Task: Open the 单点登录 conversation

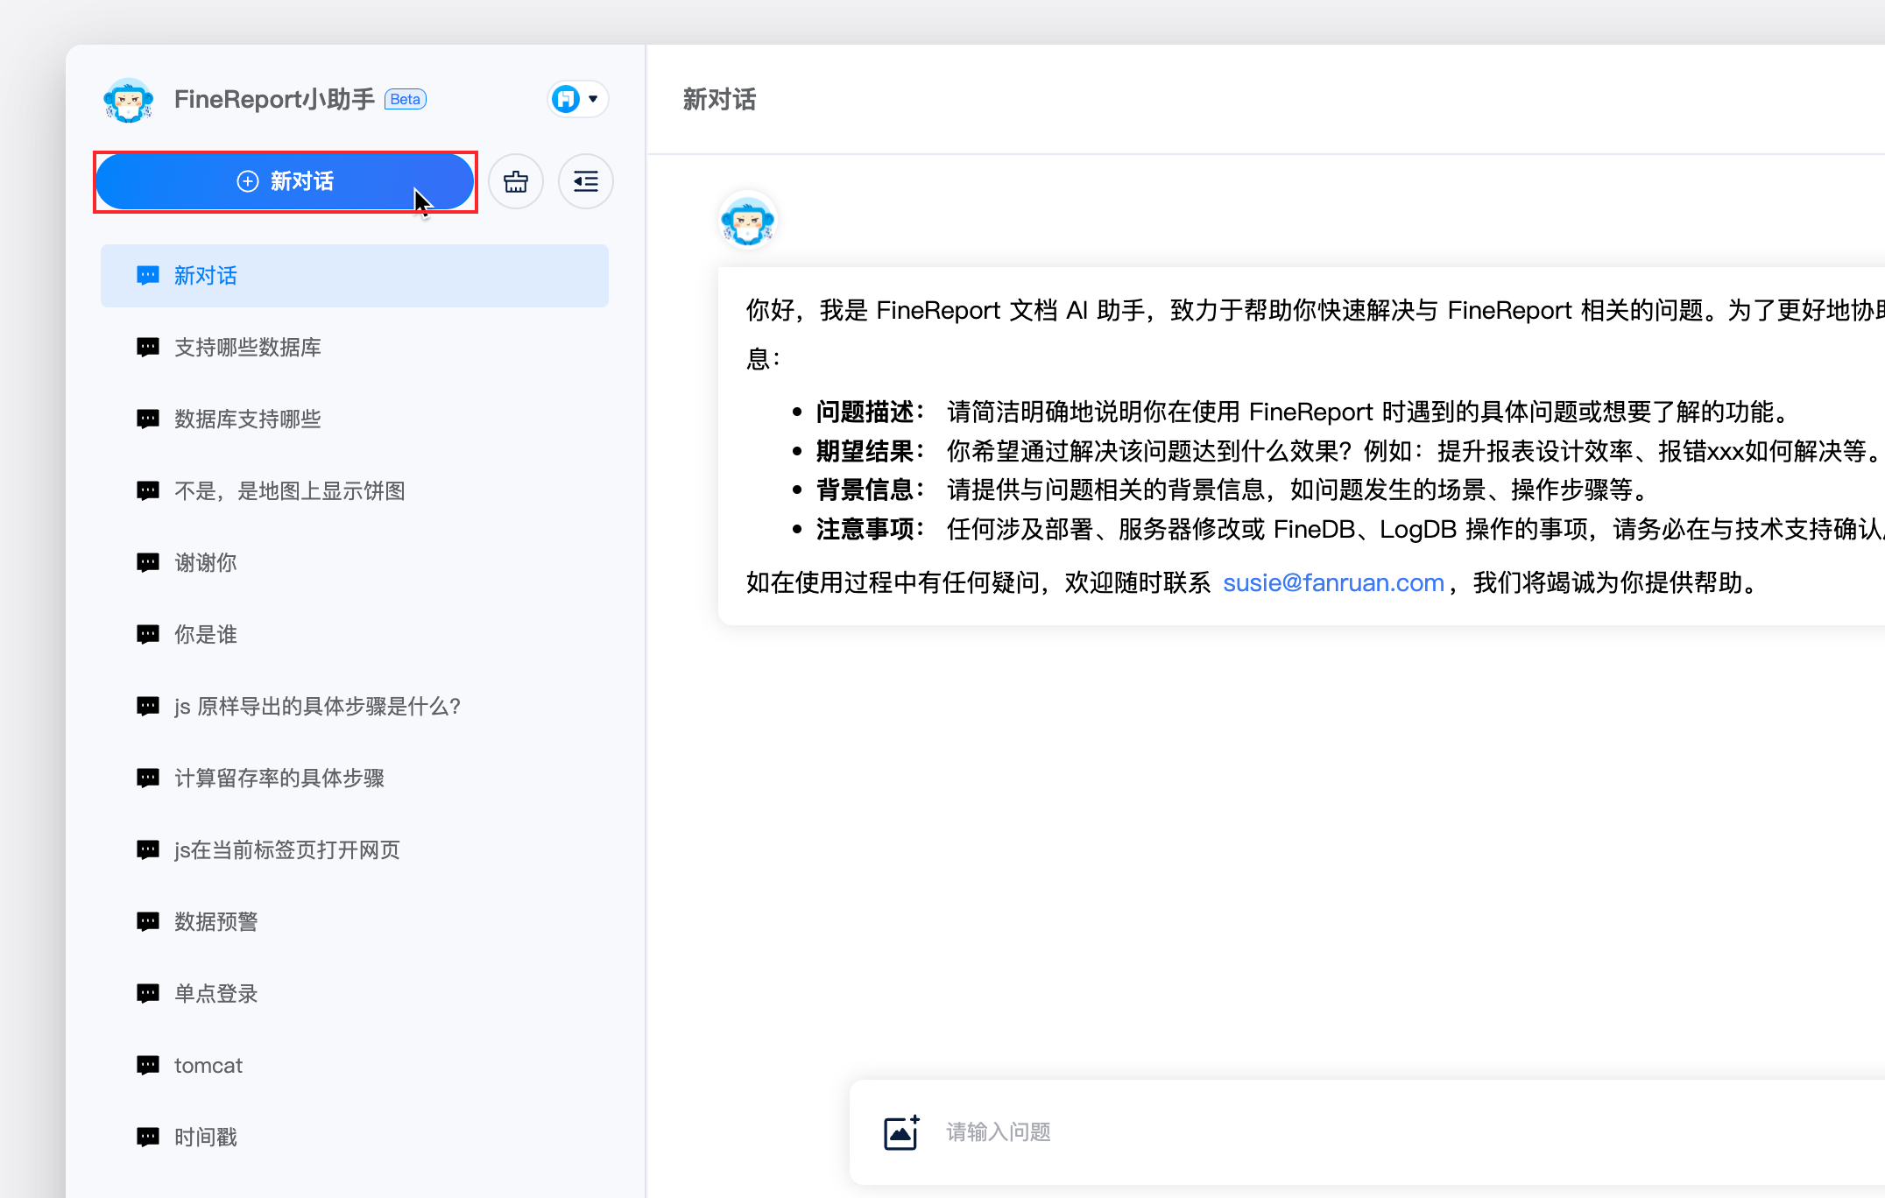Action: (x=215, y=994)
